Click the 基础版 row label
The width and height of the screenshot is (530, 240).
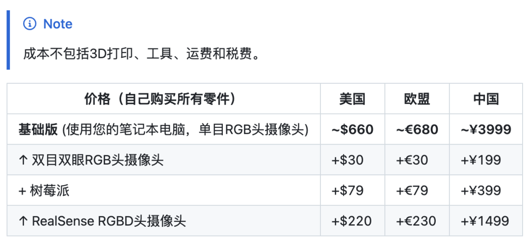(38, 130)
